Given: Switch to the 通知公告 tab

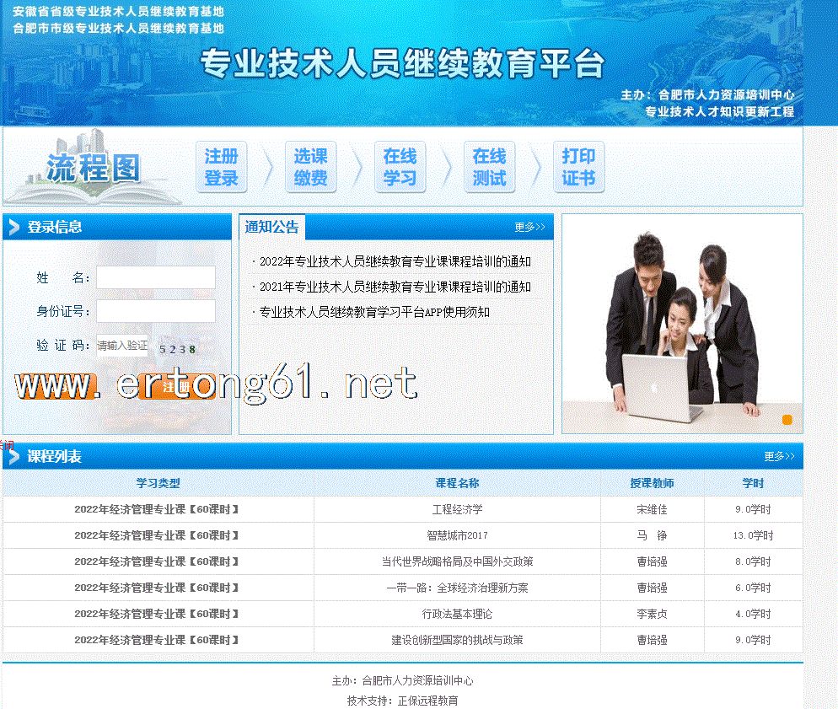Looking at the screenshot, I should tap(271, 227).
